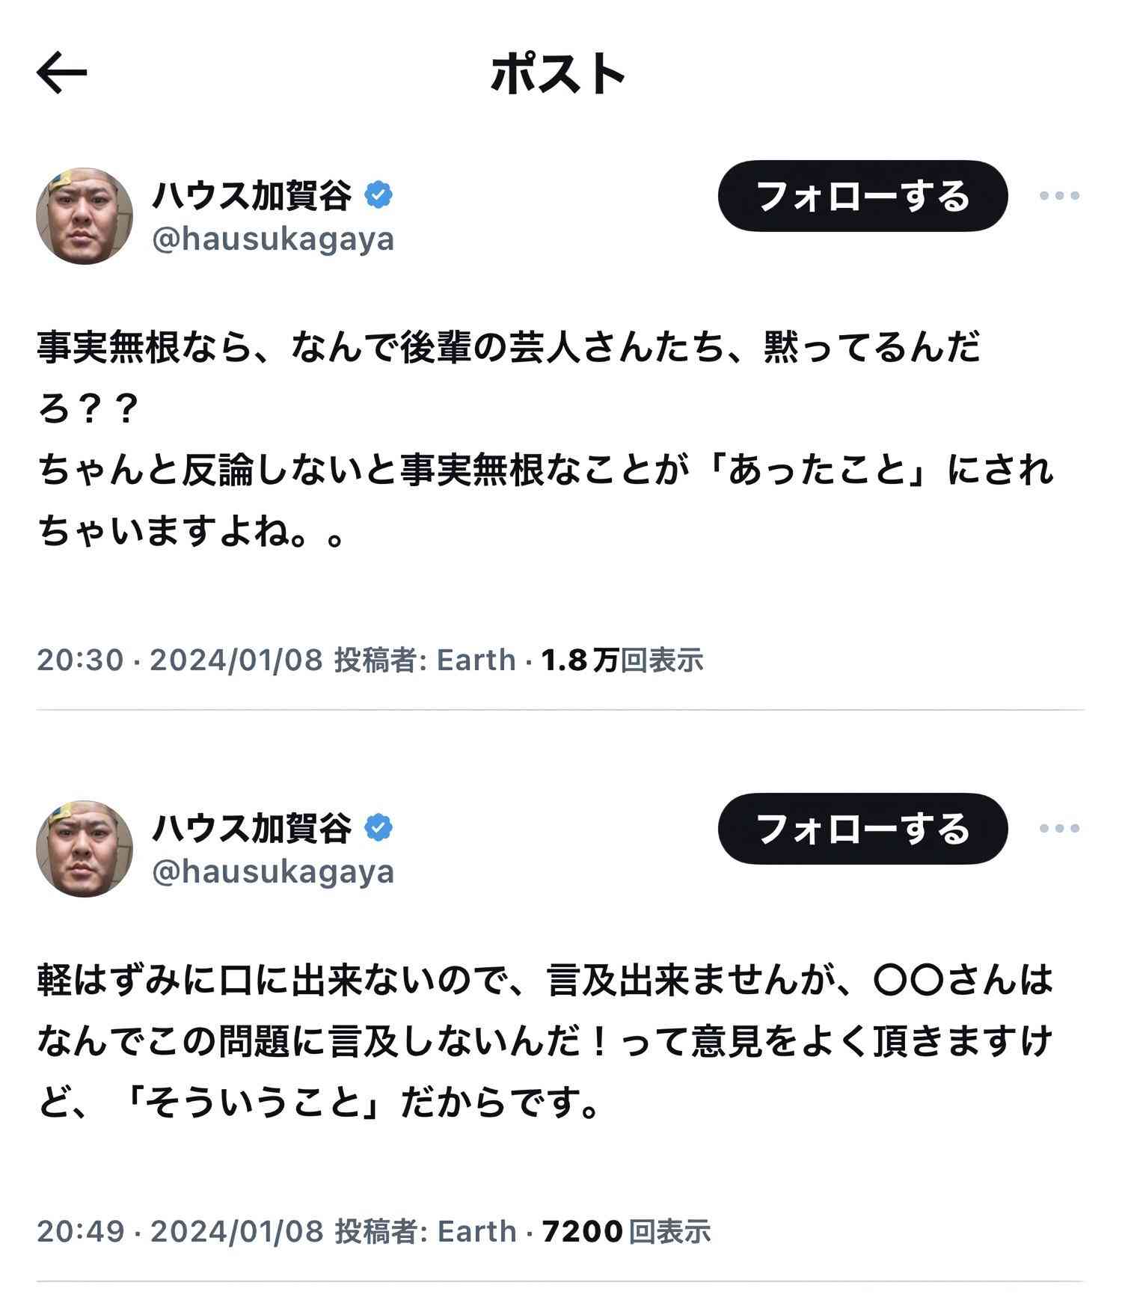Open more options on first post

click(x=1059, y=196)
